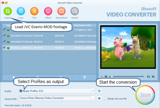The width and height of the screenshot is (160, 108).
Task: Take a snapshot with camera icon
Action: point(148,77)
